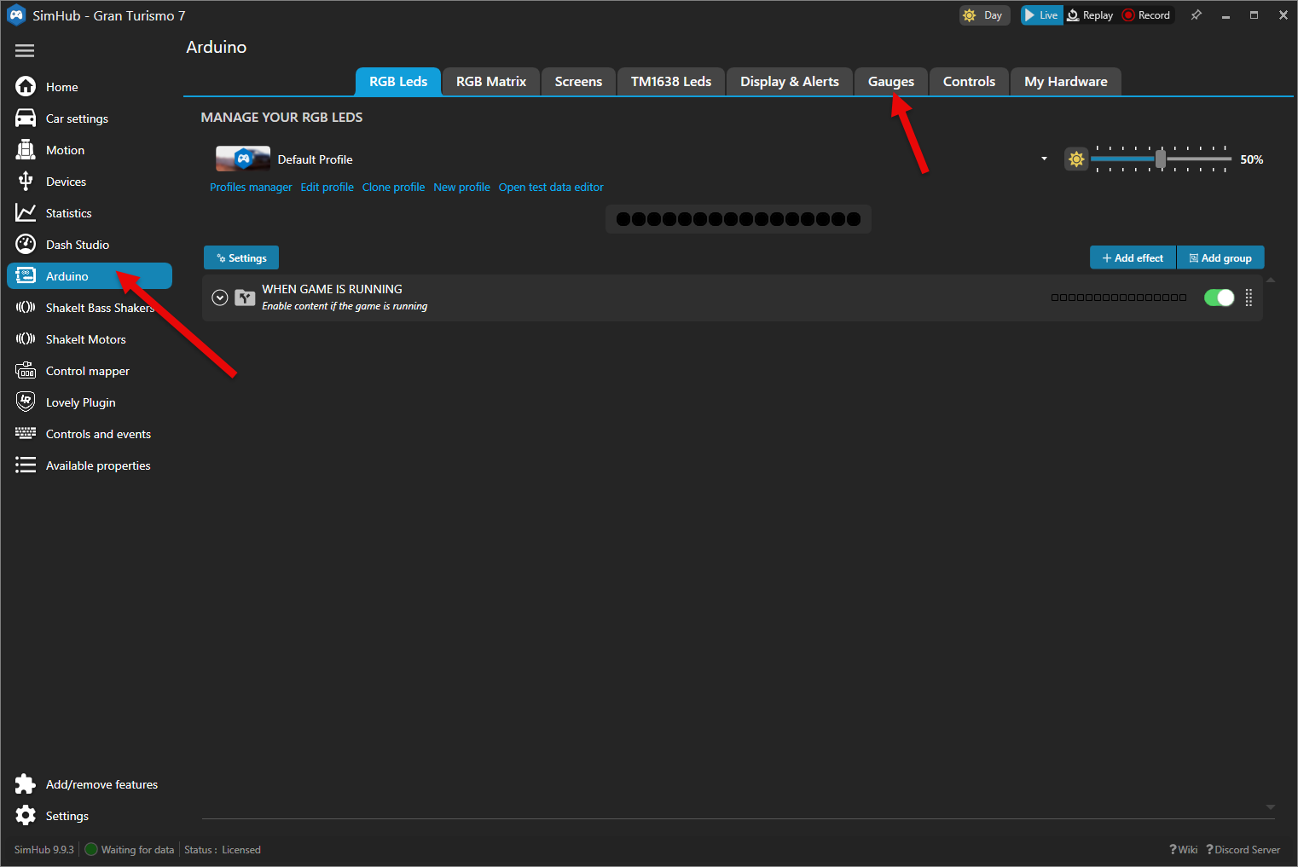Click the Profiles manager link
1298x867 pixels.
(251, 187)
